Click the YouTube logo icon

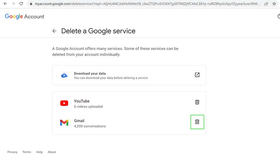point(64,103)
